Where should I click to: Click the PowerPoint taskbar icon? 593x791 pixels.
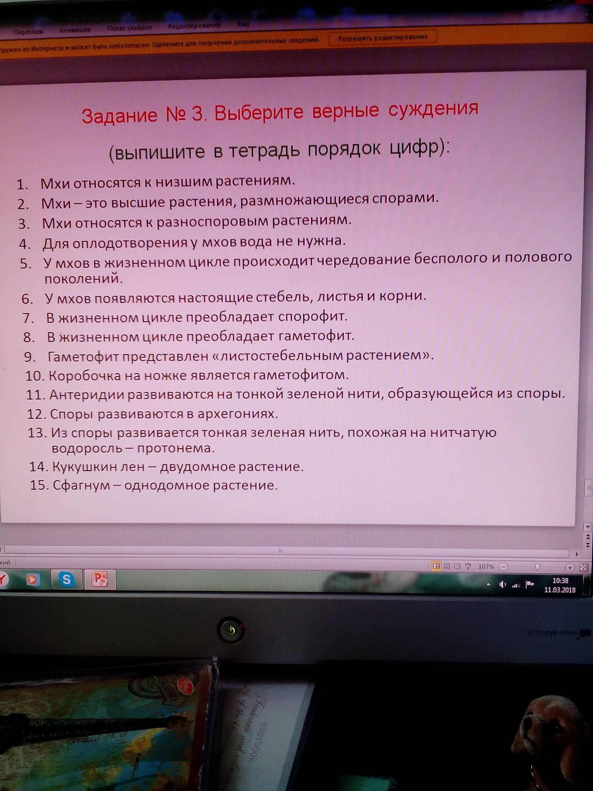tap(100, 579)
